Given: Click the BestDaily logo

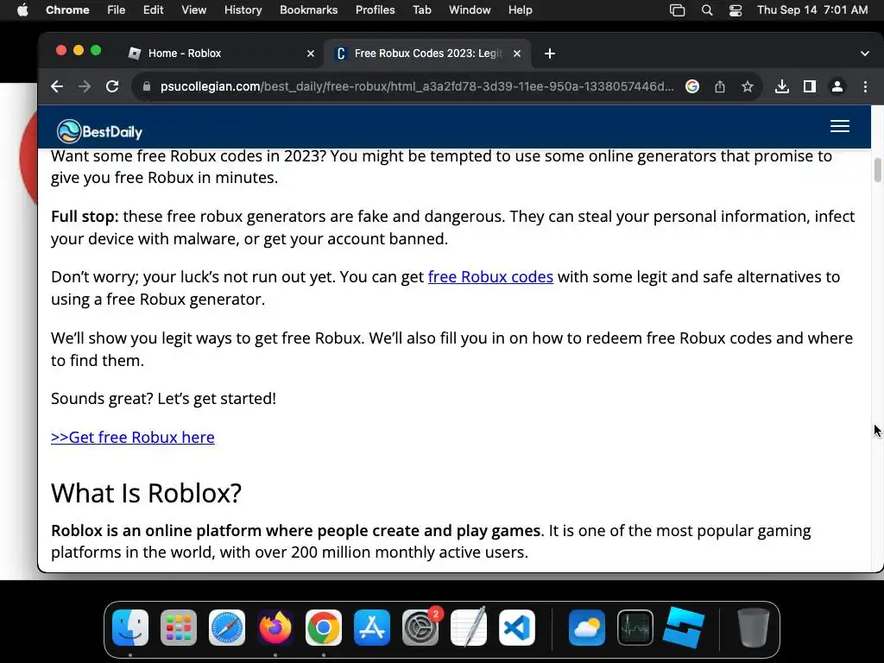Looking at the screenshot, I should [100, 131].
